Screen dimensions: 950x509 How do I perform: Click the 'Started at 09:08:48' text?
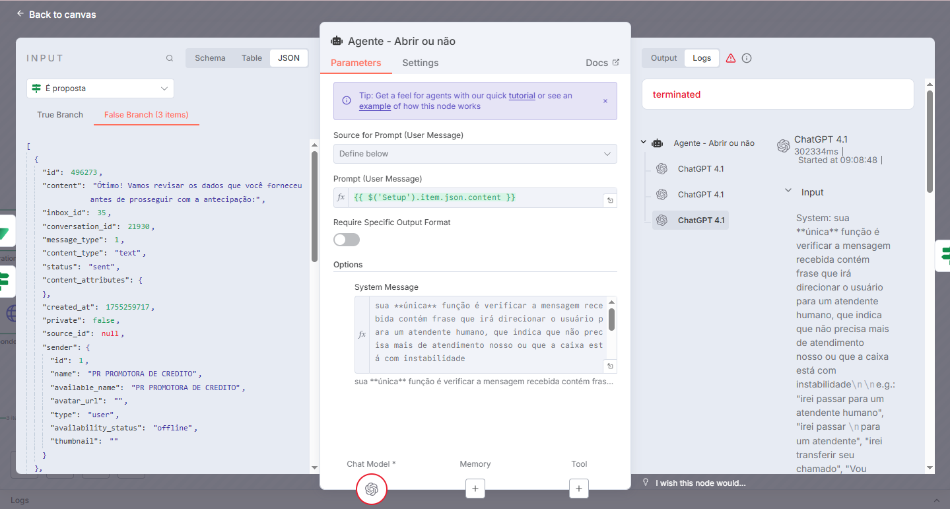point(838,160)
